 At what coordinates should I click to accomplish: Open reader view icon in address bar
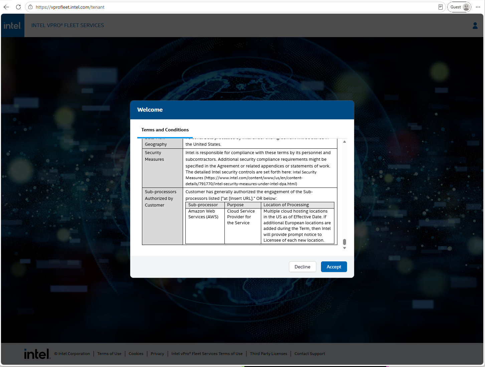[x=440, y=7]
